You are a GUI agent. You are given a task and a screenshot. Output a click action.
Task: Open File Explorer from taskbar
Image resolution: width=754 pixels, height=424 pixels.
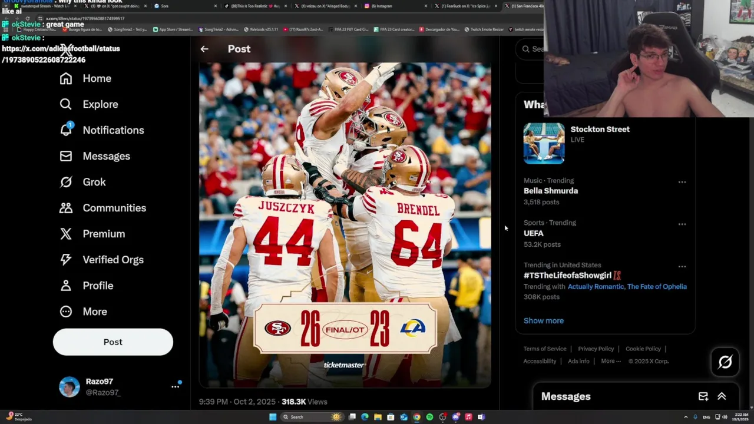click(x=378, y=417)
